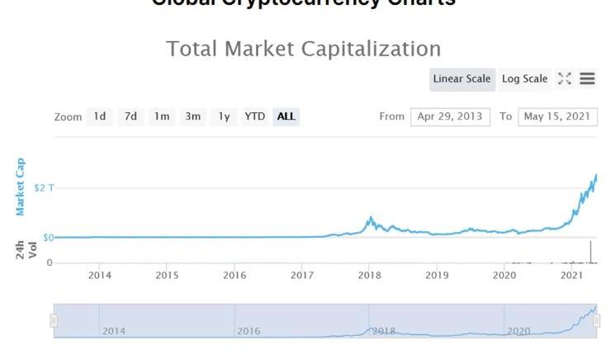Screen dimensions: 615x350
Task: Select the ALL zoom range
Action: click(286, 116)
